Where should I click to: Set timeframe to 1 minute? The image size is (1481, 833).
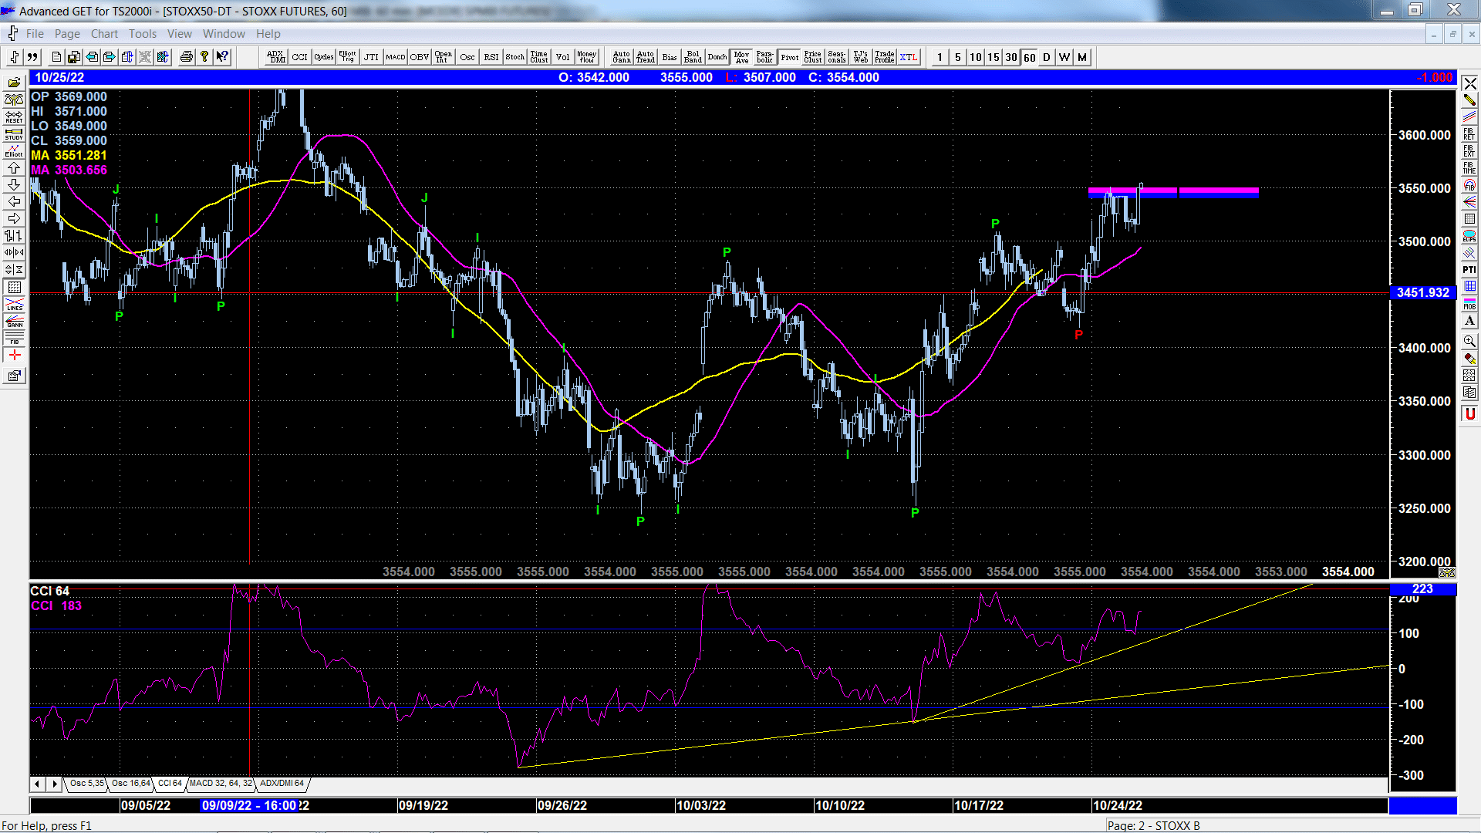point(940,57)
